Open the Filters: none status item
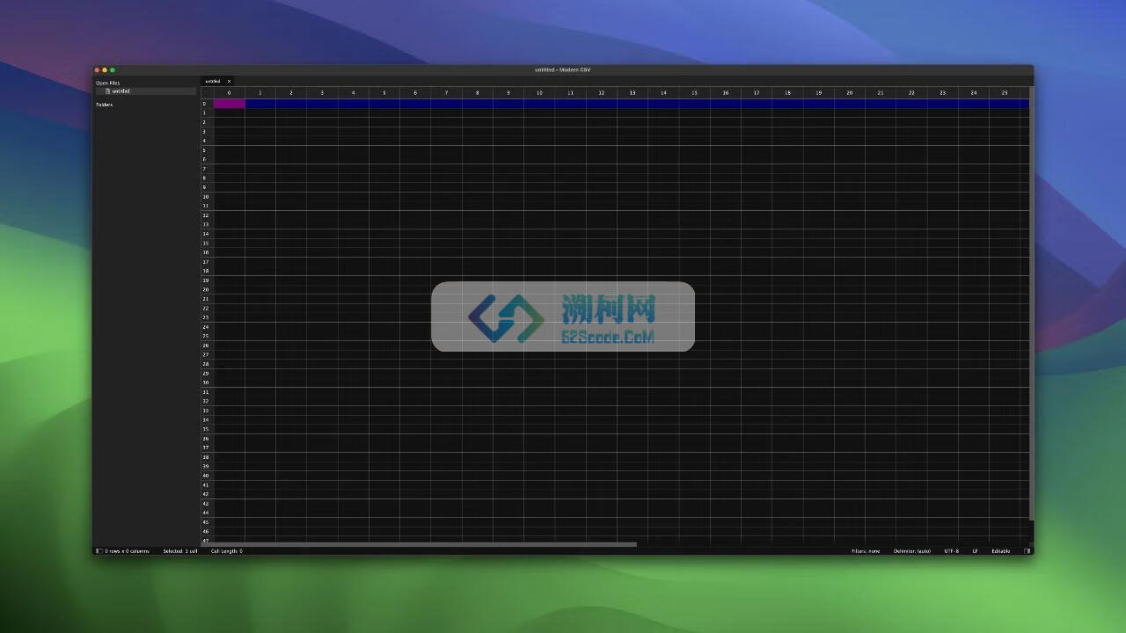 866,551
